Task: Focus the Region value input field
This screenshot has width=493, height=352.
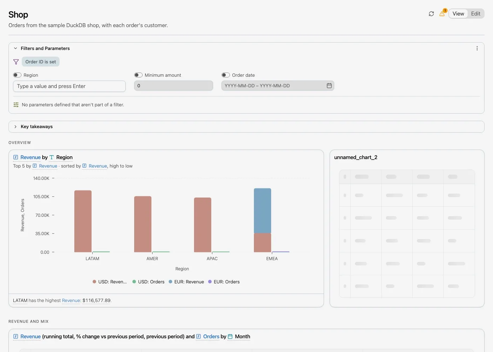Action: [69, 86]
